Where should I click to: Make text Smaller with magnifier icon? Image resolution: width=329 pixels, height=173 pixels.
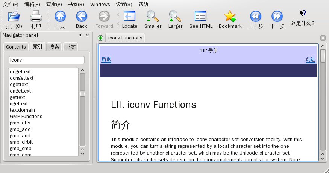coord(153,17)
